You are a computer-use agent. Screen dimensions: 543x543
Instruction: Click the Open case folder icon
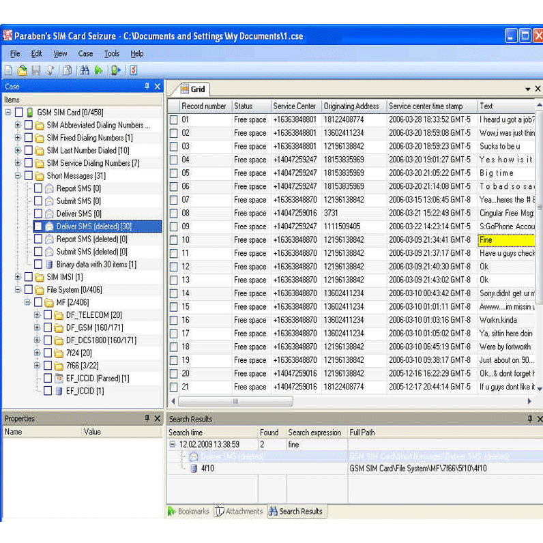pos(22,70)
